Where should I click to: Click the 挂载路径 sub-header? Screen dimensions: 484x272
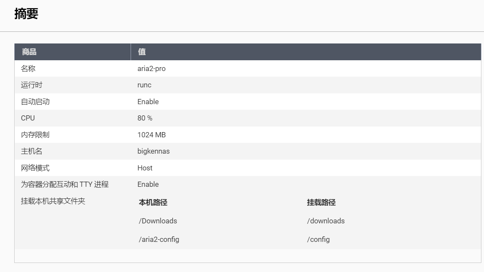[321, 202]
